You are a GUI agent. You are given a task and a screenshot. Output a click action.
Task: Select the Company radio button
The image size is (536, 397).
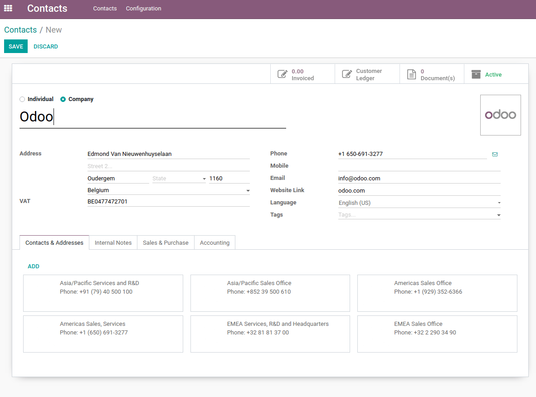pos(63,99)
